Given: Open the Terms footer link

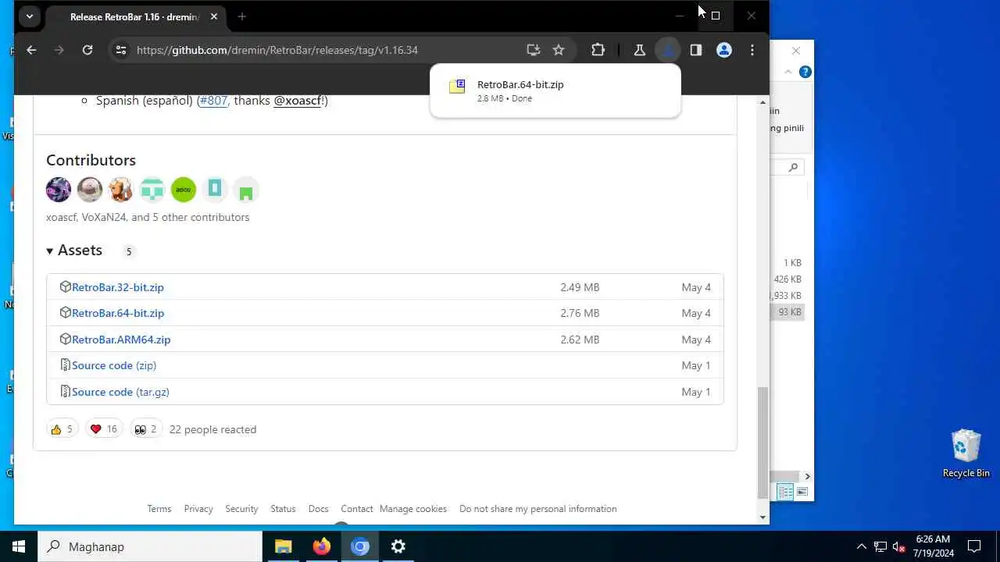Looking at the screenshot, I should point(159,509).
